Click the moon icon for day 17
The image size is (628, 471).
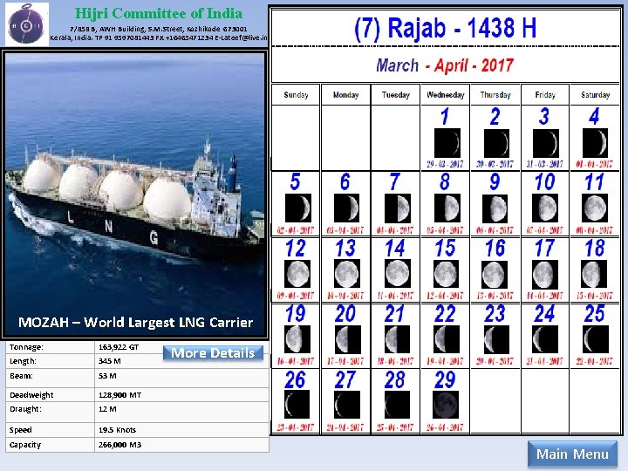click(545, 275)
